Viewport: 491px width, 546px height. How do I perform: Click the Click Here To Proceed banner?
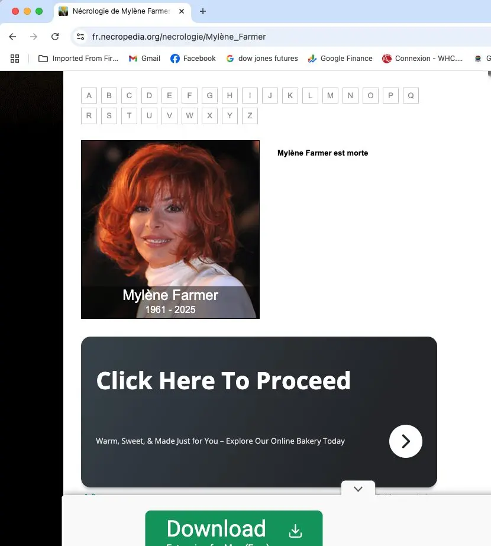224,382
